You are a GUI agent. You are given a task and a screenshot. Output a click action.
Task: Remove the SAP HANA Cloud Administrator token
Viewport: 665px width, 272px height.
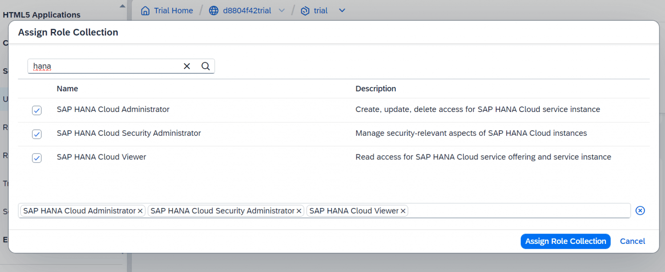(x=140, y=211)
